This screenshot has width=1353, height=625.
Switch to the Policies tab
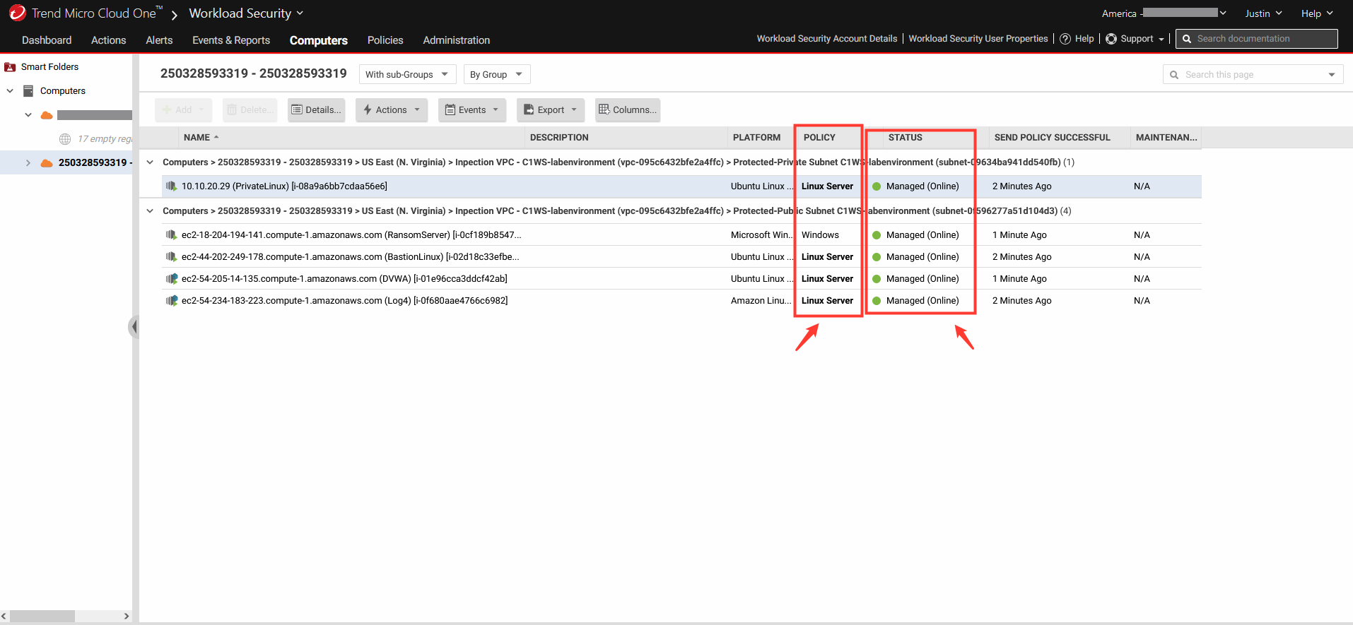coord(385,40)
